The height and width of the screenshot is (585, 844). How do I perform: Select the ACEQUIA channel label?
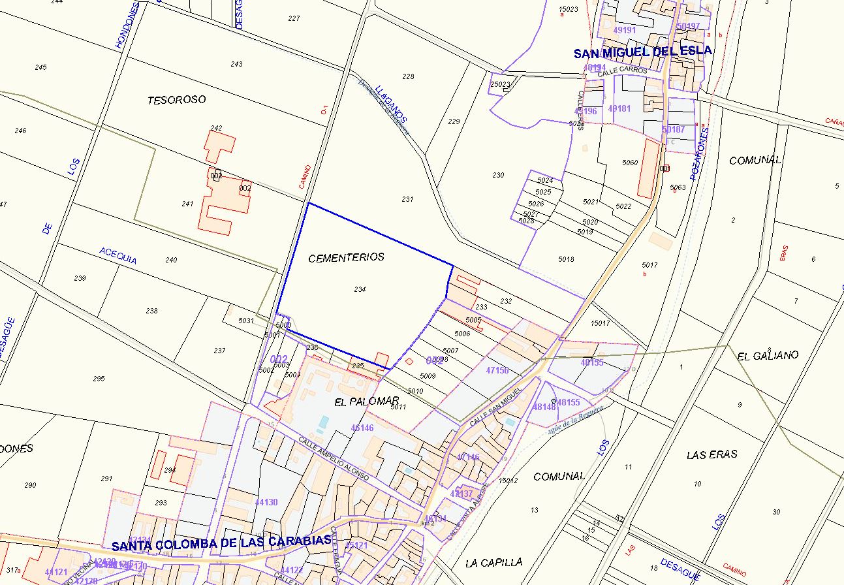[118, 255]
